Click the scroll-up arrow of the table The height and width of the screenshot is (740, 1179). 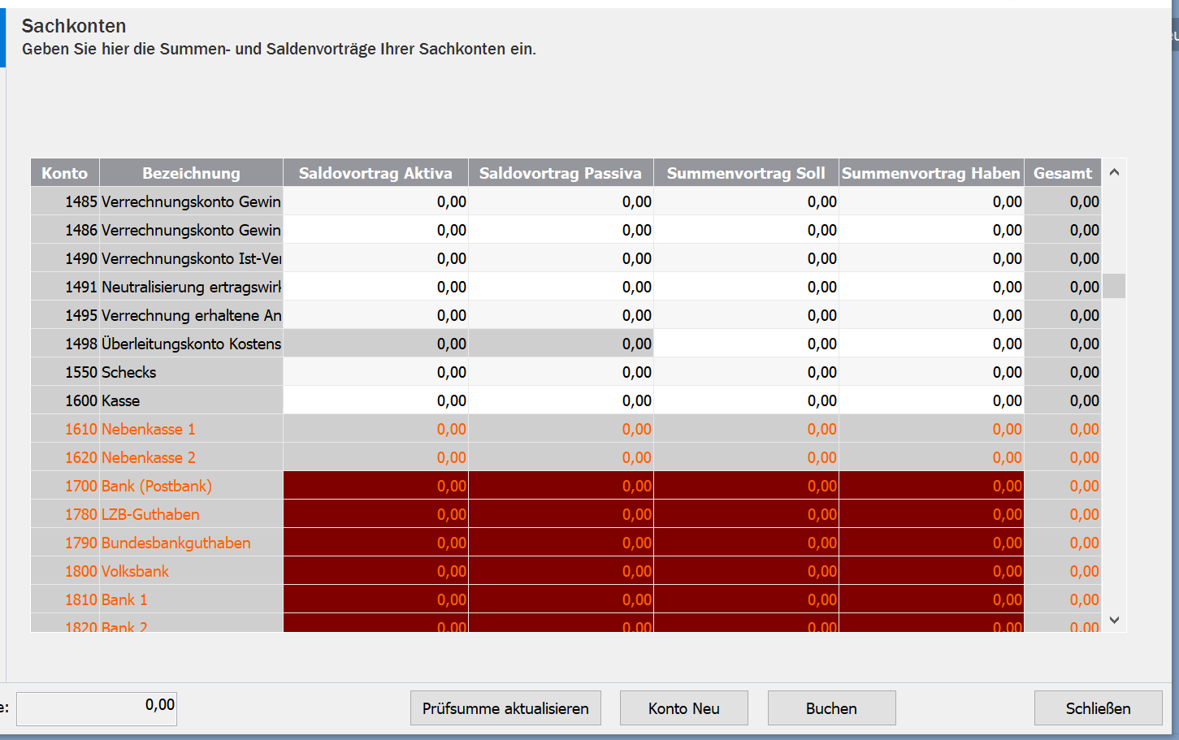[x=1114, y=172]
